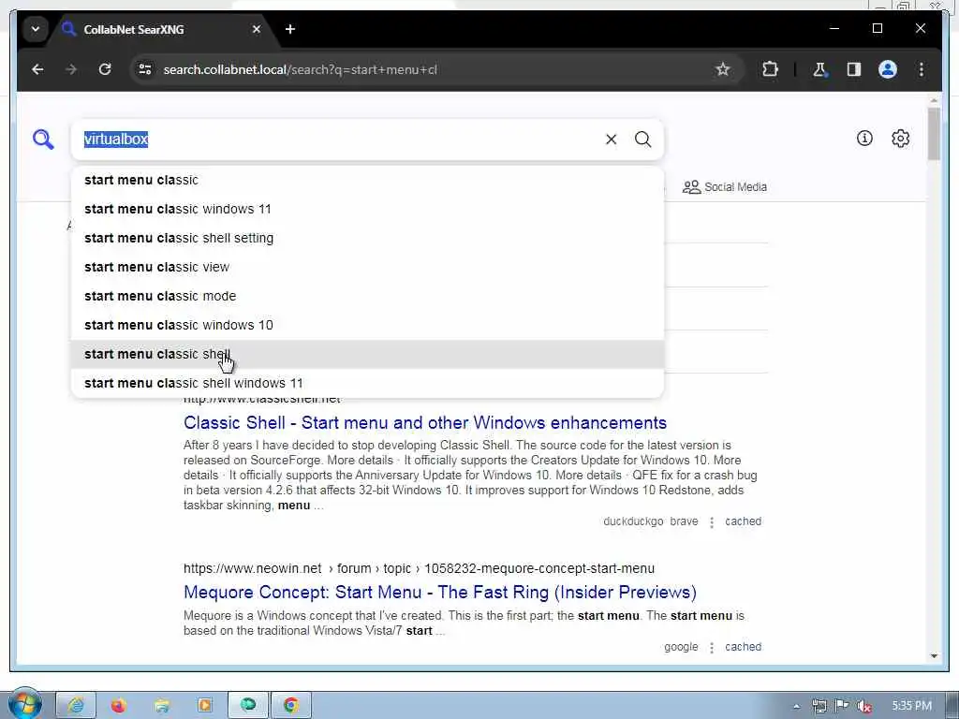Choose 'start menu classic windows 10' suggestion
This screenshot has width=959, height=719.
367,325
